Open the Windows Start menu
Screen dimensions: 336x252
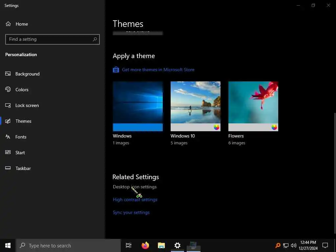point(8,245)
